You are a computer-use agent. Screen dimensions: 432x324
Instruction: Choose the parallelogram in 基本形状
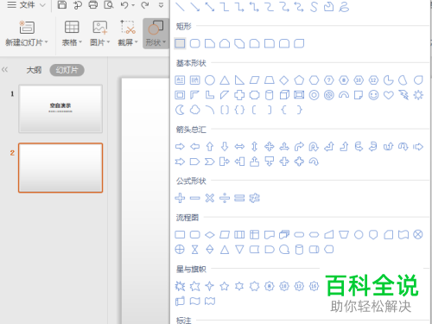coord(254,80)
